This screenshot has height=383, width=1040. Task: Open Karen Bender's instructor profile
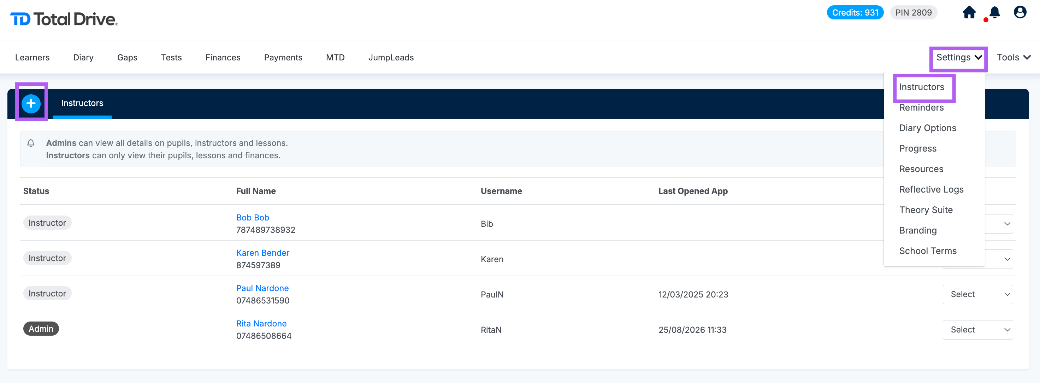[x=263, y=253]
